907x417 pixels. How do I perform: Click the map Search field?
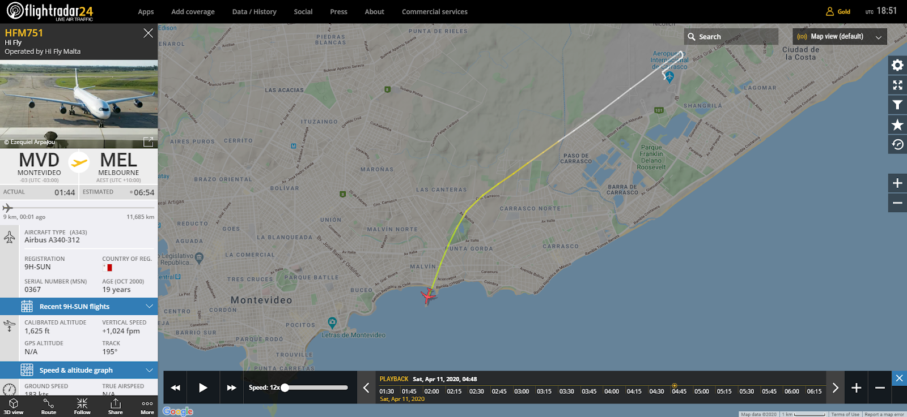pyautogui.click(x=731, y=37)
